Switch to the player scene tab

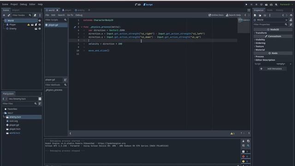click(x=67, y=10)
